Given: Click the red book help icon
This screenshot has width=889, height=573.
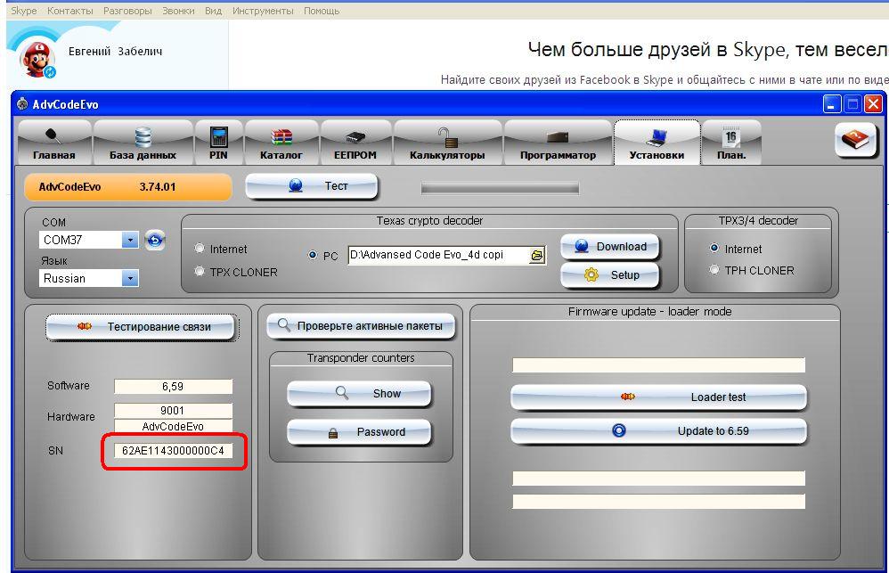Looking at the screenshot, I should tap(855, 140).
